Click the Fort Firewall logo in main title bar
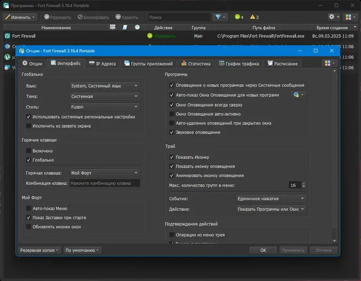The height and width of the screenshot is (281, 361). tap(6, 5)
